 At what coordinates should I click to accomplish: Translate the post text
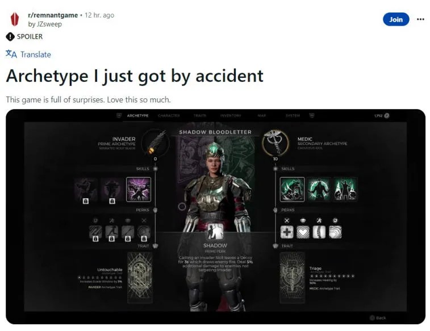tap(36, 55)
